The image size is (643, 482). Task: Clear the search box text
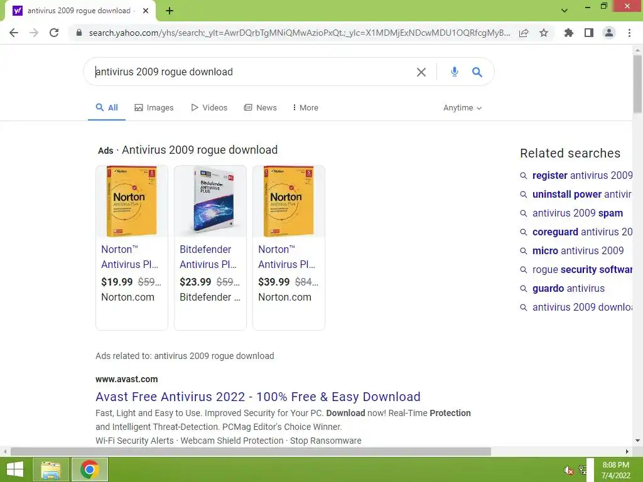pyautogui.click(x=421, y=72)
